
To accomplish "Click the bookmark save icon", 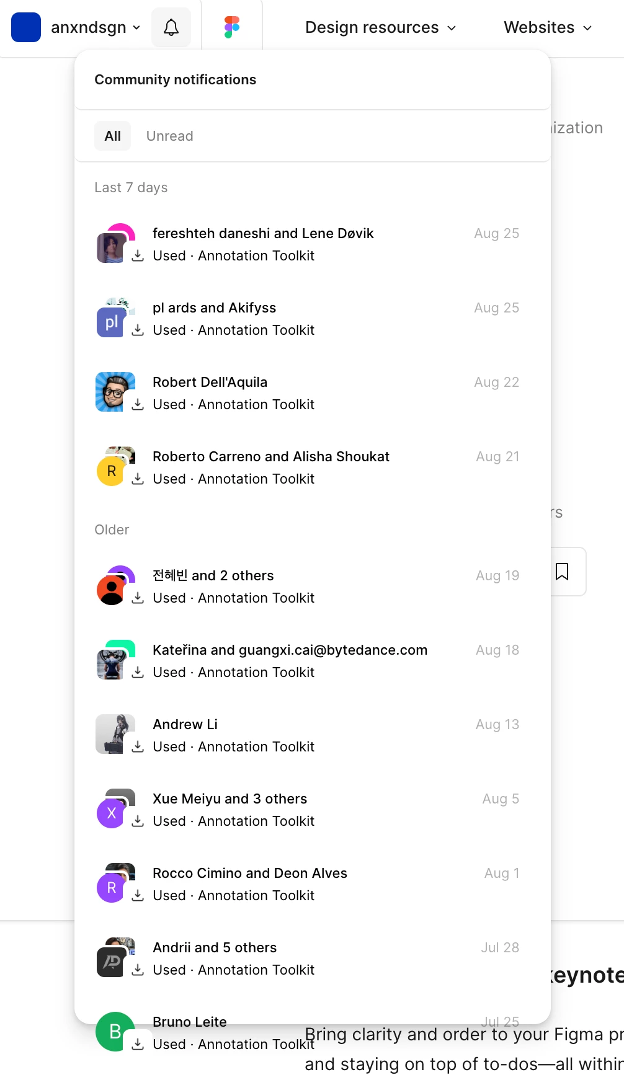I will (x=562, y=572).
